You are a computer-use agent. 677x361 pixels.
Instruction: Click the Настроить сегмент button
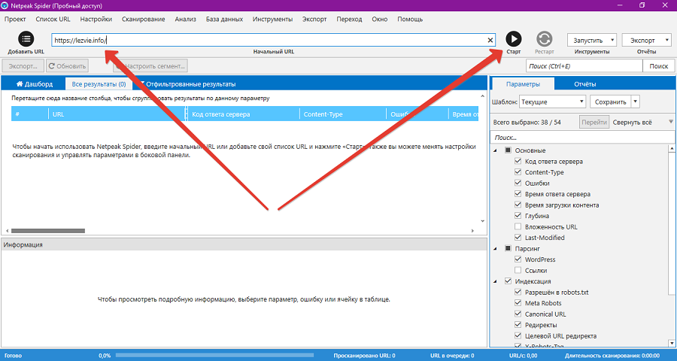click(150, 66)
